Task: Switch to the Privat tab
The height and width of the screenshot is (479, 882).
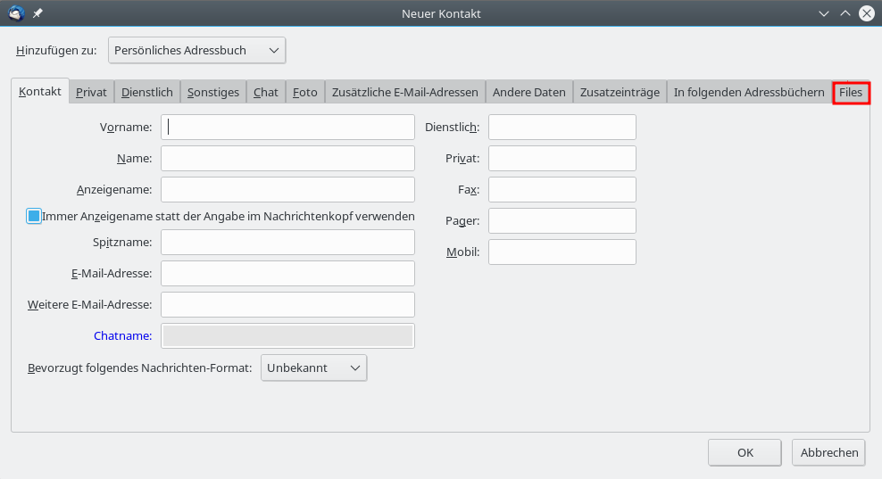Action: click(x=91, y=92)
